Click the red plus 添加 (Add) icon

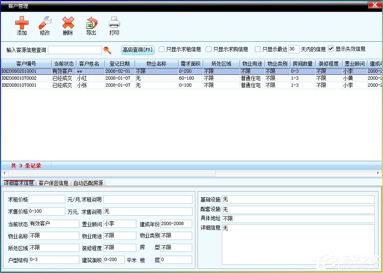click(21, 23)
